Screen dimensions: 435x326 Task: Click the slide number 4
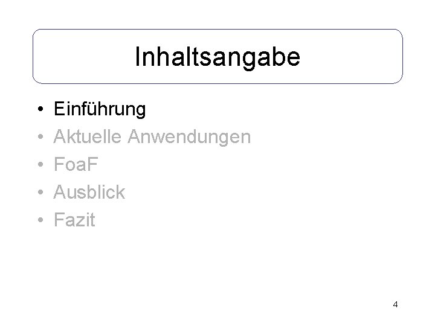click(x=395, y=304)
